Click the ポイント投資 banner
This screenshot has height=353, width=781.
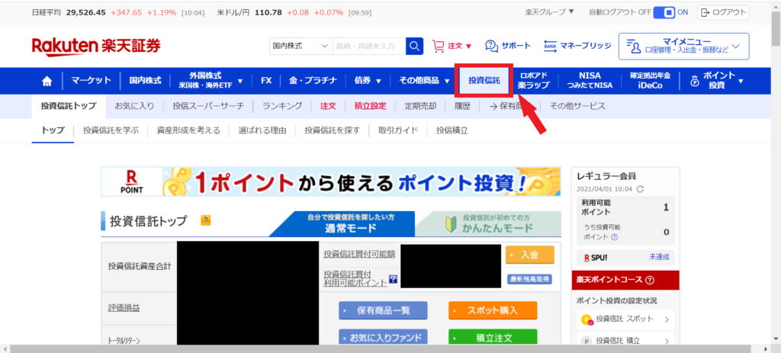tap(330, 181)
